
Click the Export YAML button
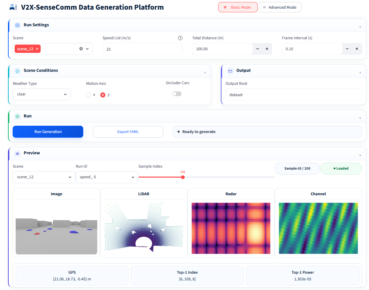click(x=128, y=132)
